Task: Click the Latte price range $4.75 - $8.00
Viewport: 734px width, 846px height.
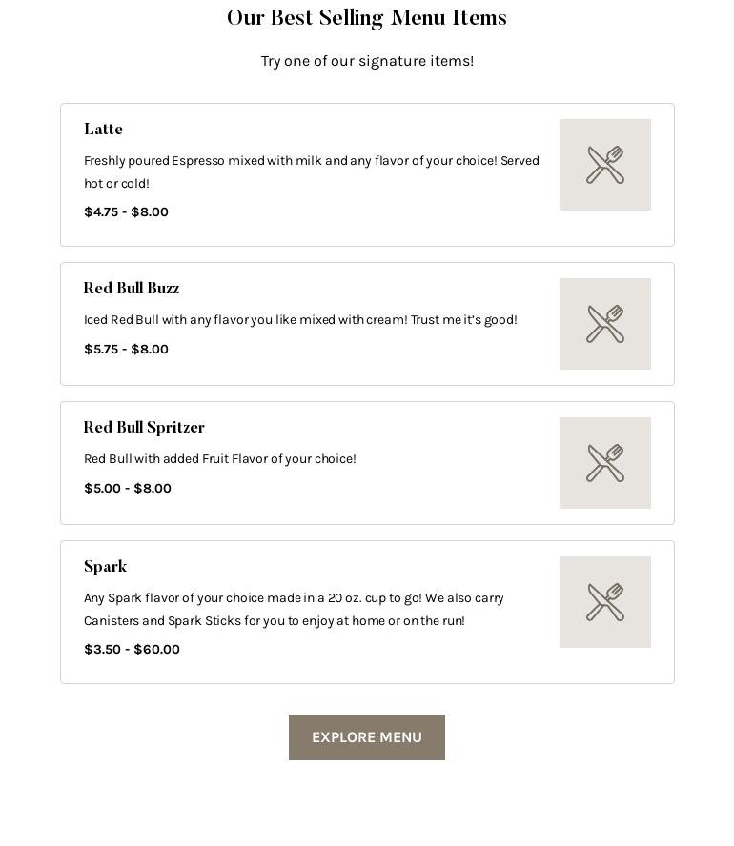Action: (x=126, y=211)
